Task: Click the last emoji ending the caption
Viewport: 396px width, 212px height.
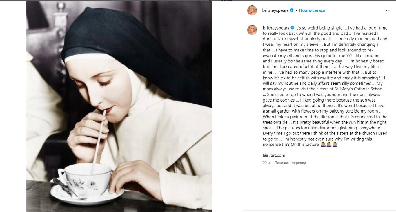Action: point(335,145)
